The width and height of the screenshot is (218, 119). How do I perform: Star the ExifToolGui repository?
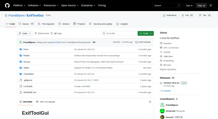point(205,15)
